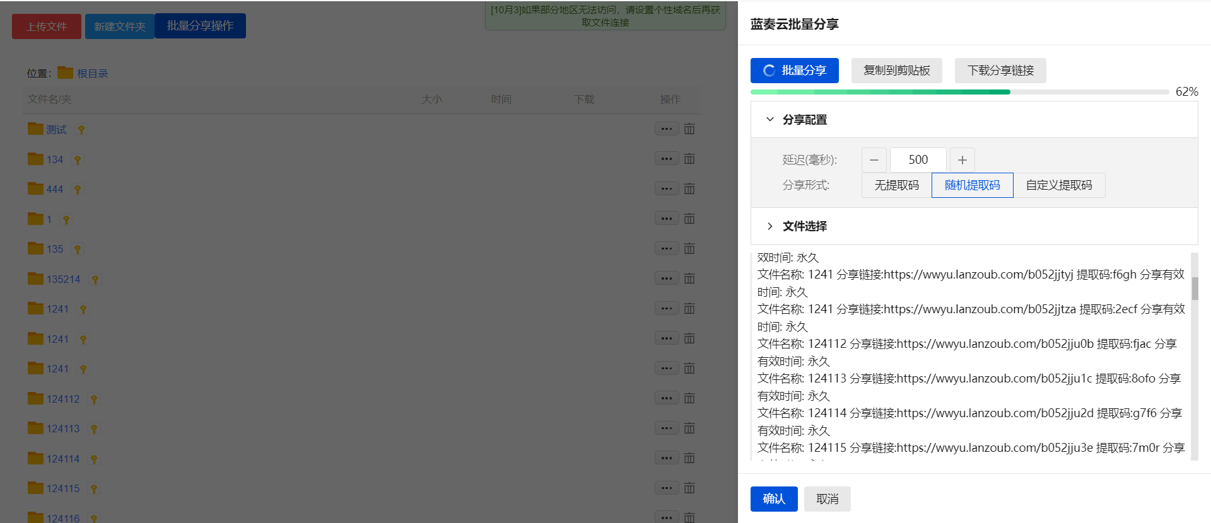Open the ellipsis menu for folder 124114
This screenshot has width=1211, height=523.
click(x=667, y=458)
